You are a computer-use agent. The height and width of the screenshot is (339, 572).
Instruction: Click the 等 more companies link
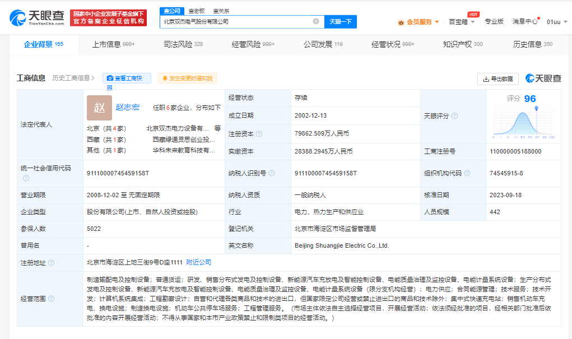pos(218,128)
